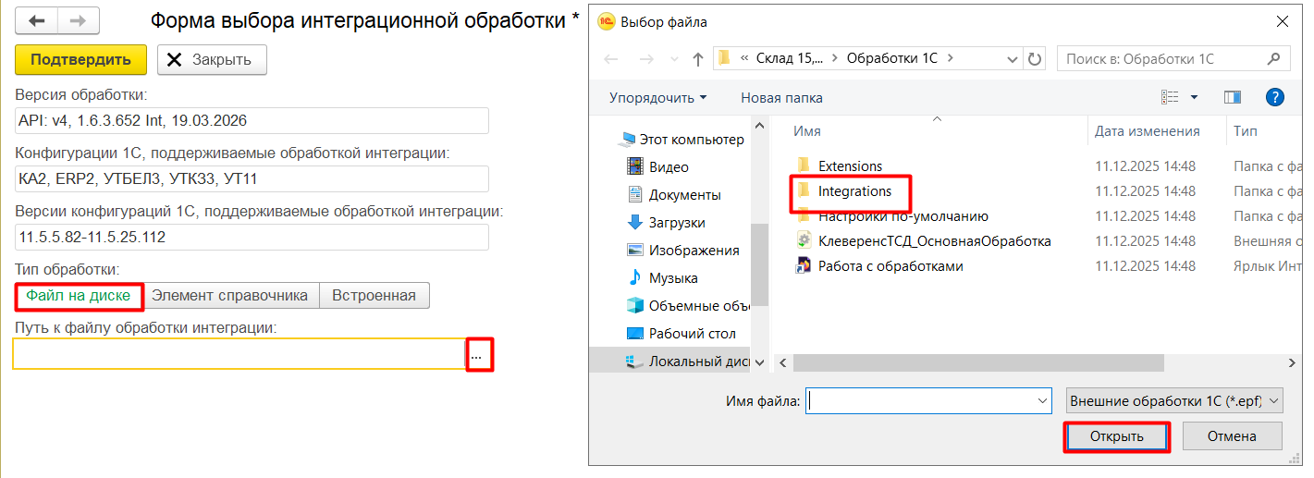Click the Склад 15 breadcrumb segment
The image size is (1314, 478).
789,58
